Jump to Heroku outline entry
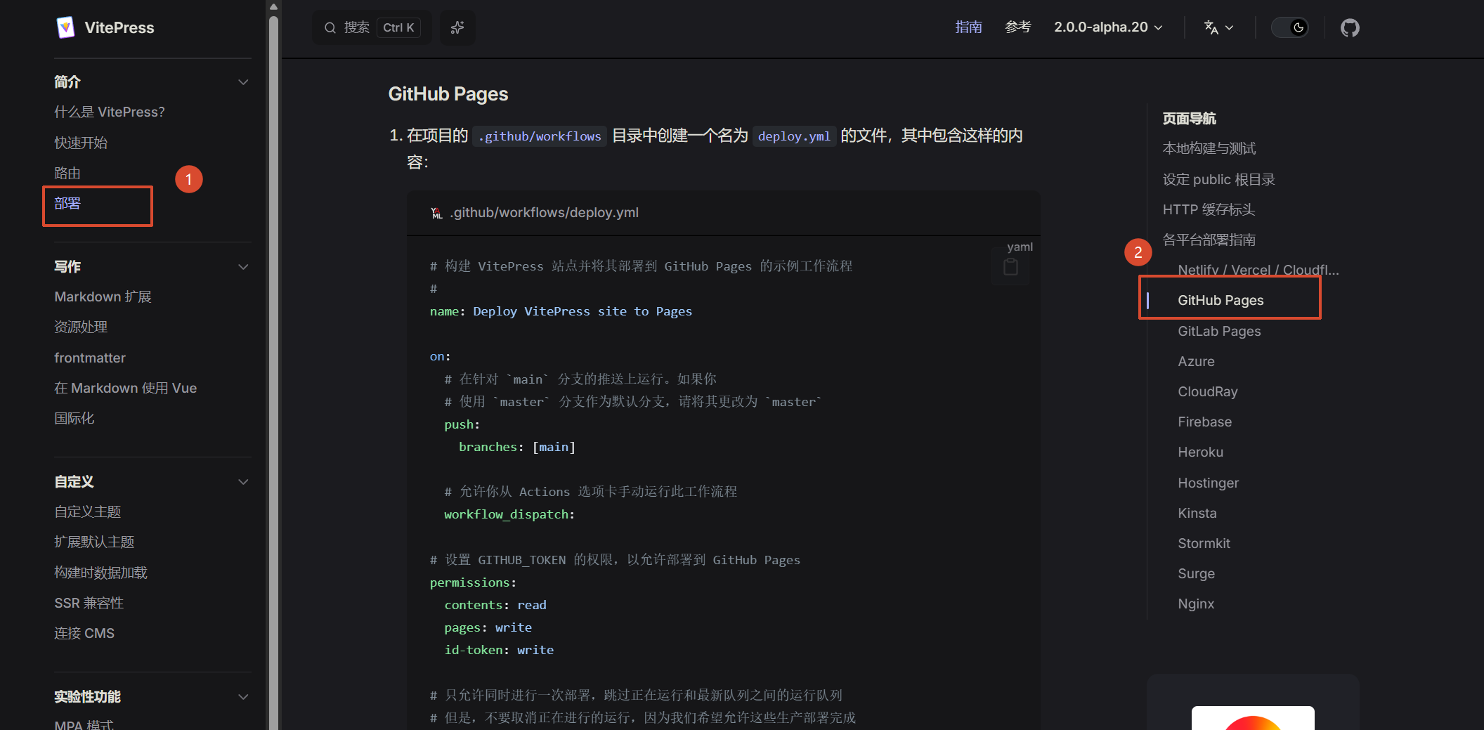The image size is (1484, 730). coord(1200,452)
